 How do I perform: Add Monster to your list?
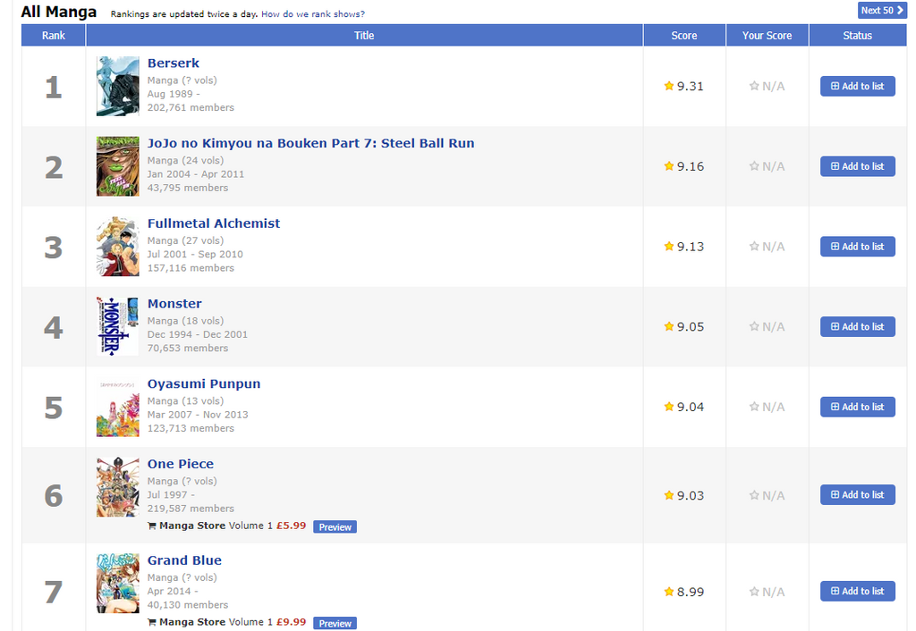point(858,326)
